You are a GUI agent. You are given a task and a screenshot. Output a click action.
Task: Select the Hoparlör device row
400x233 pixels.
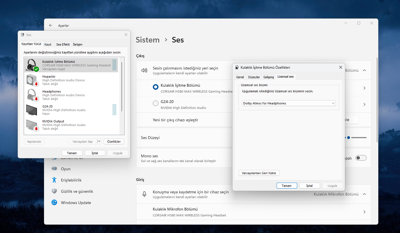coord(71,80)
